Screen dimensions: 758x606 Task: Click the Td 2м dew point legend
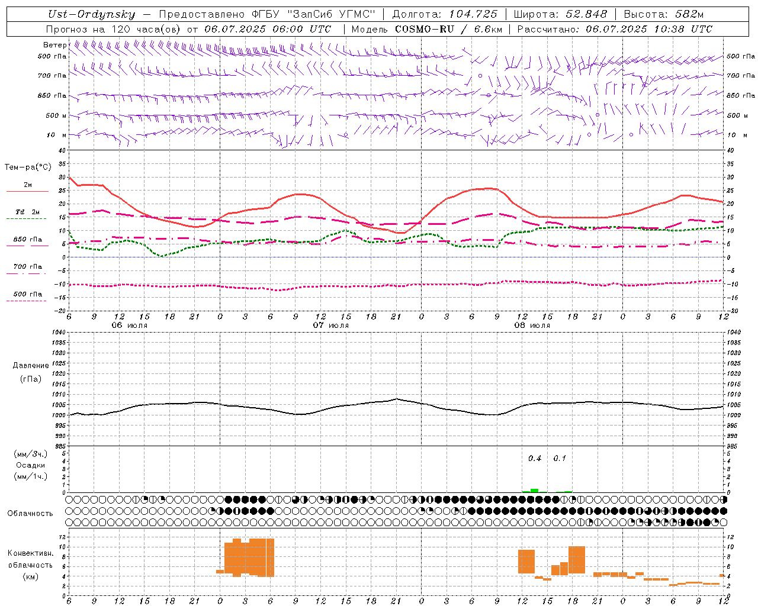27,214
